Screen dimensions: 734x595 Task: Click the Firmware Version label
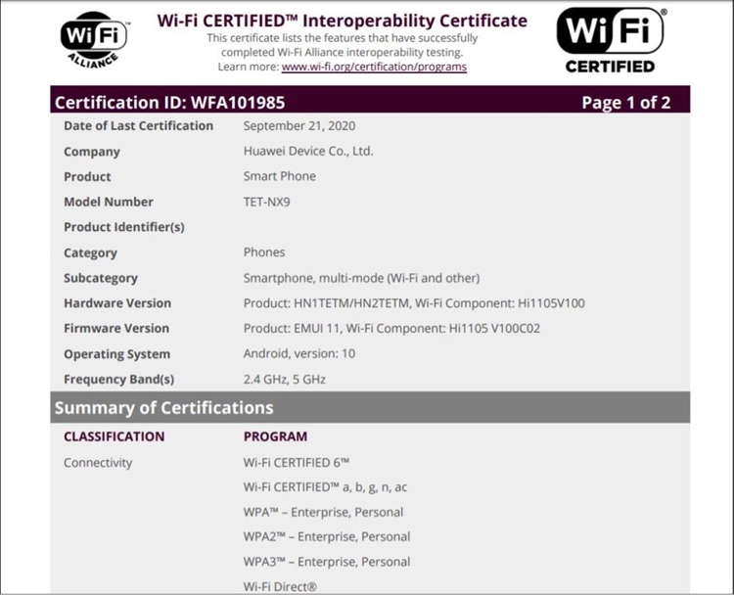pyautogui.click(x=116, y=328)
